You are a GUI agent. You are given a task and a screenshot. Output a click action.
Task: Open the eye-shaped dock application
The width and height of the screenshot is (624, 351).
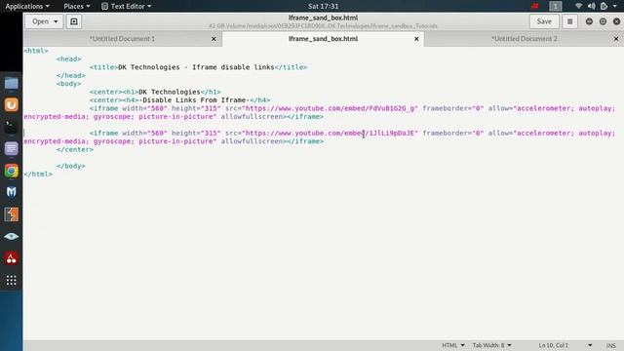(11, 236)
